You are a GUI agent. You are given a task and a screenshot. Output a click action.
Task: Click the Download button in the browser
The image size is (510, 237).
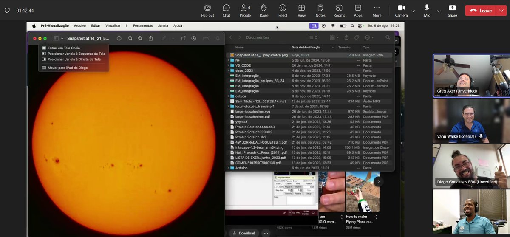pyautogui.click(x=244, y=233)
